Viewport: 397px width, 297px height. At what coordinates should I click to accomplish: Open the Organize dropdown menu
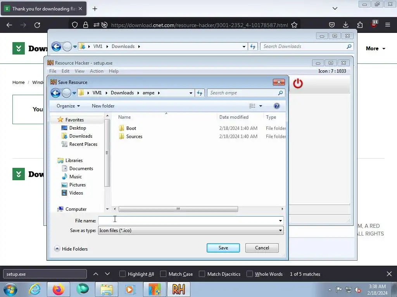(x=68, y=106)
